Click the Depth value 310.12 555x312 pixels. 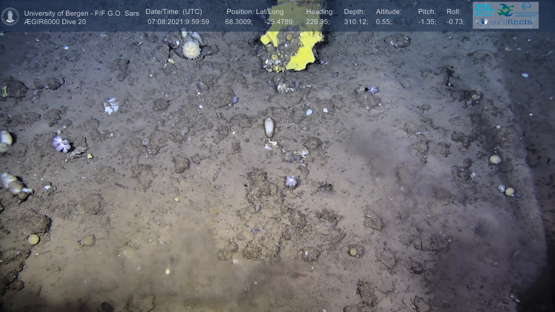356,22
